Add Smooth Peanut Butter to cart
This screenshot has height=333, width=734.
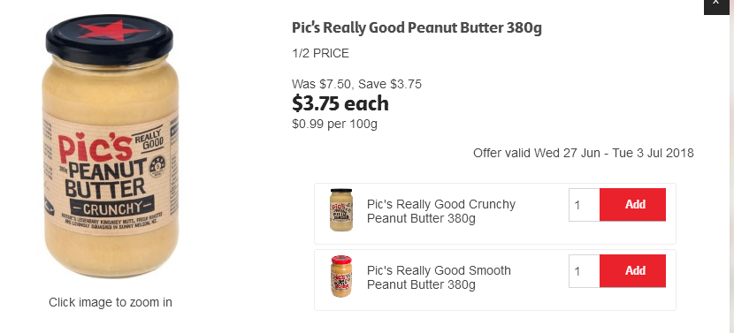click(x=632, y=271)
